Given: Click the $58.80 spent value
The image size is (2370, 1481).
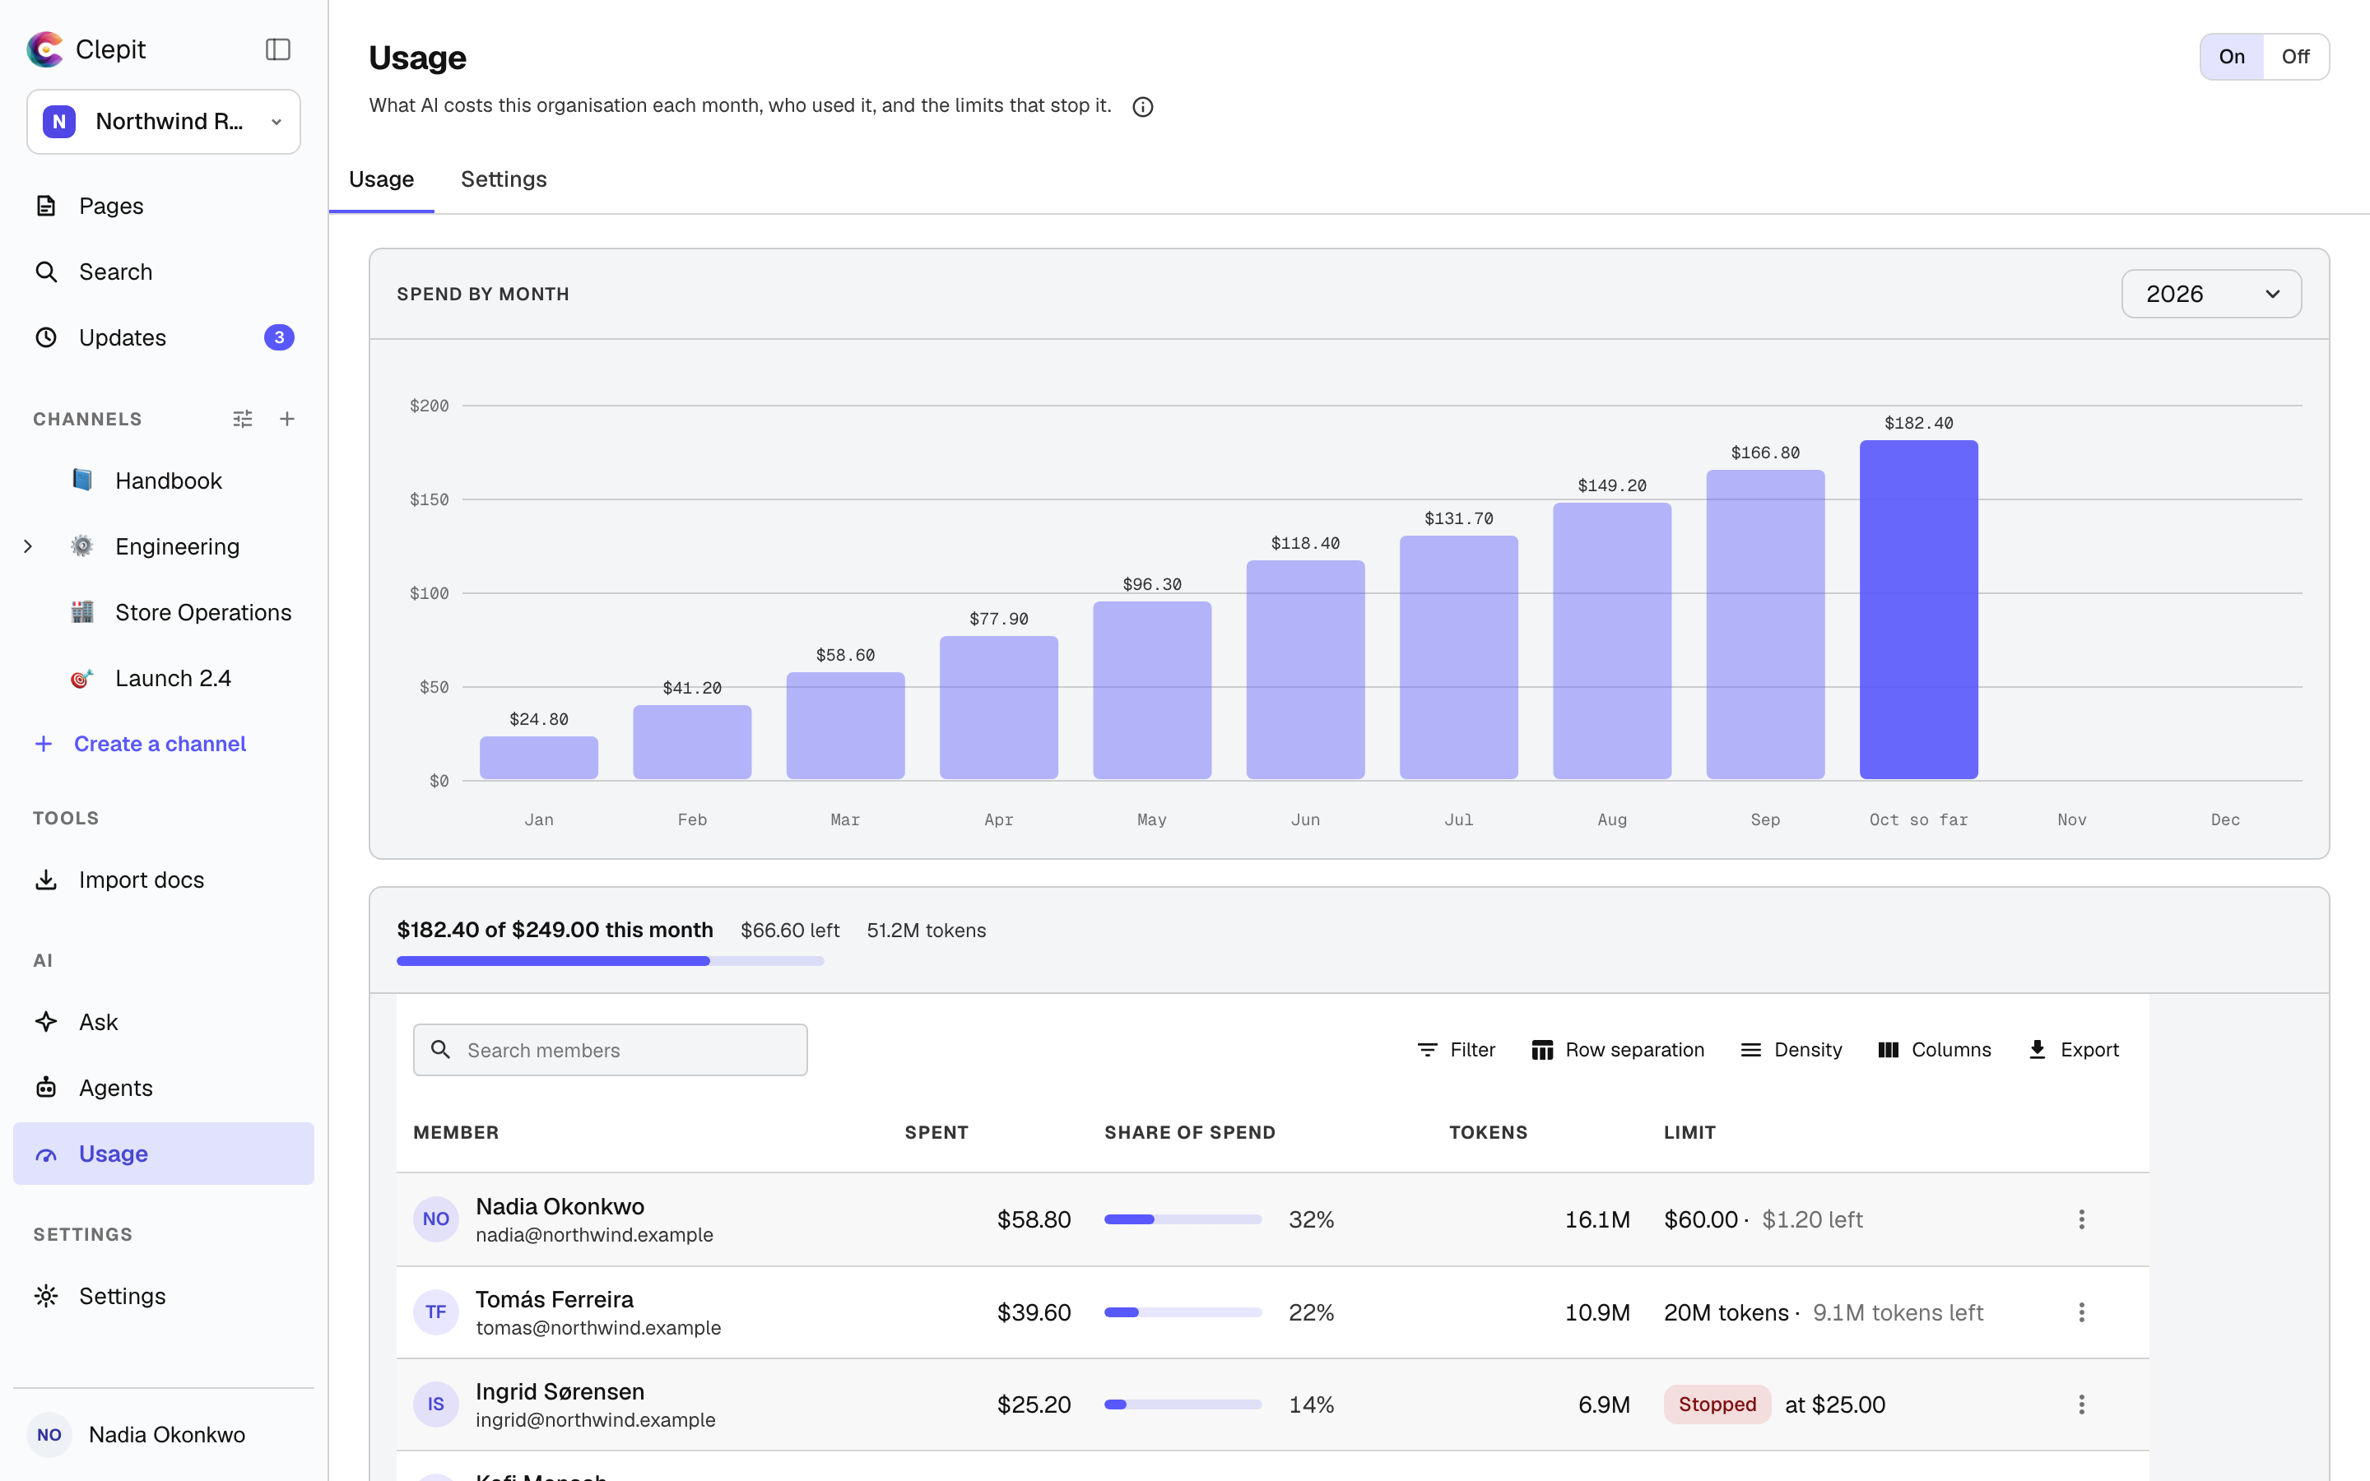Looking at the screenshot, I should coord(1034,1219).
